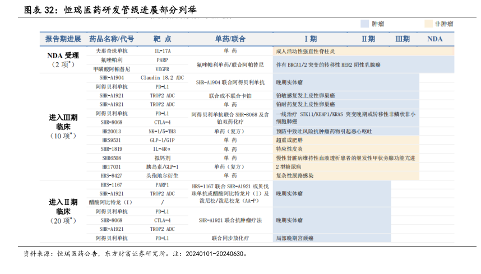Click the target cell IL-4Rα
The width and height of the screenshot is (481, 274).
(162, 149)
